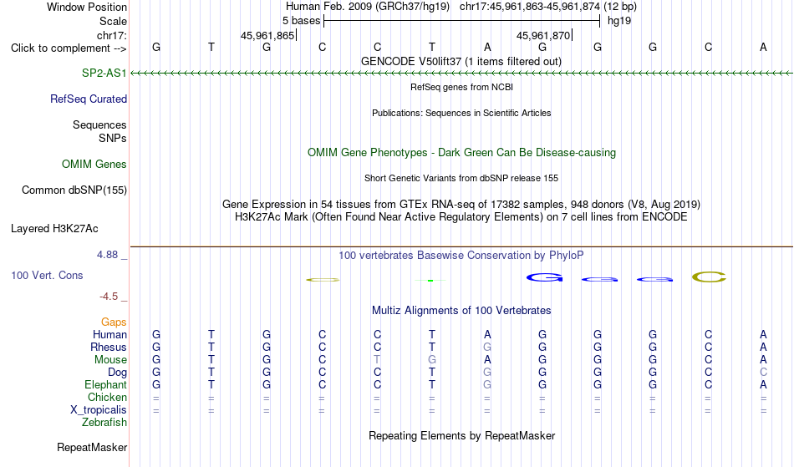Screen dimensions: 794x467
Task: Select the Common dbSNP(155) track label
Action: [74, 190]
